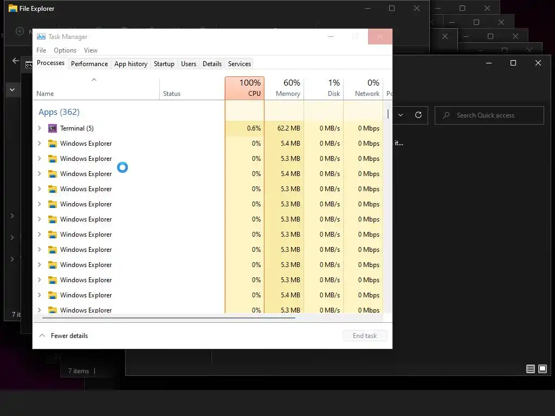Open the Options menu in Task Manager
555x416 pixels.
pos(65,50)
